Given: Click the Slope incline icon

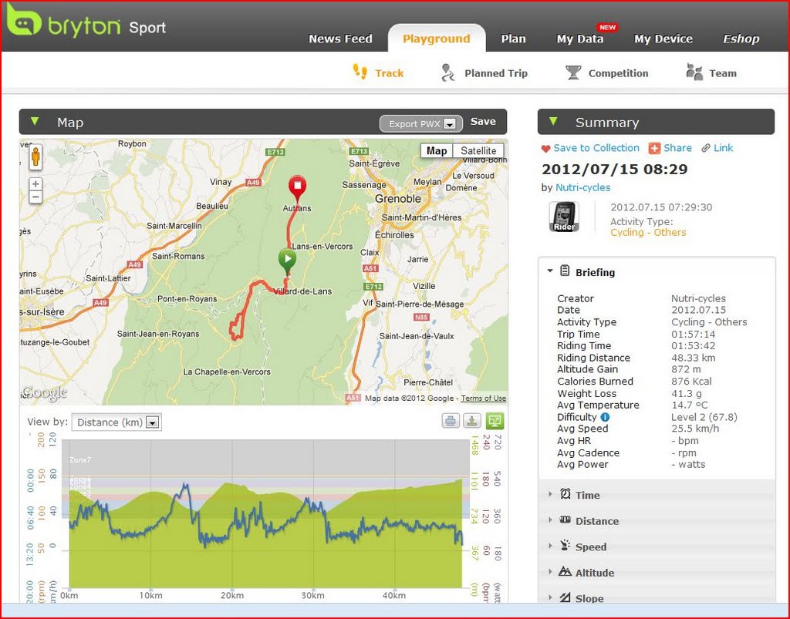Looking at the screenshot, I should click(565, 597).
